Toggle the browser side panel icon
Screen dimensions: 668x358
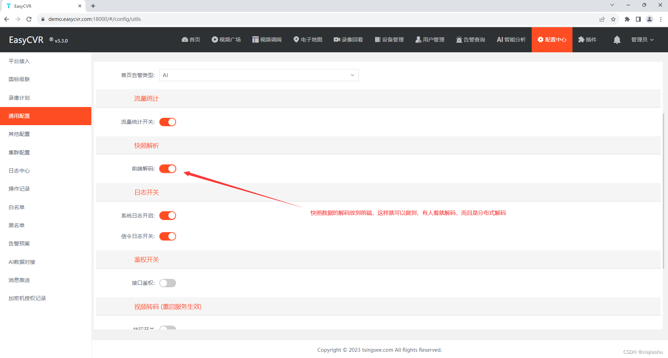(x=638, y=19)
